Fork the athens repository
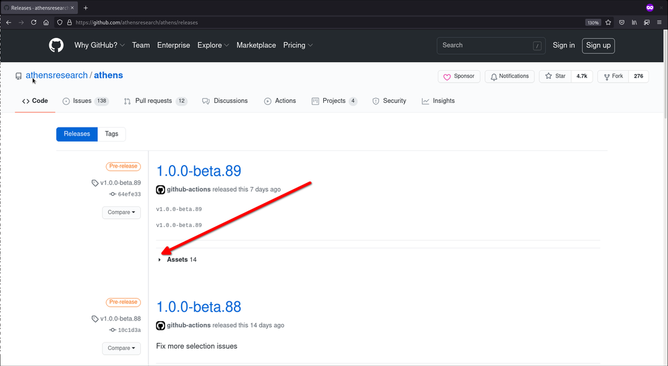668x366 pixels. pyautogui.click(x=613, y=76)
